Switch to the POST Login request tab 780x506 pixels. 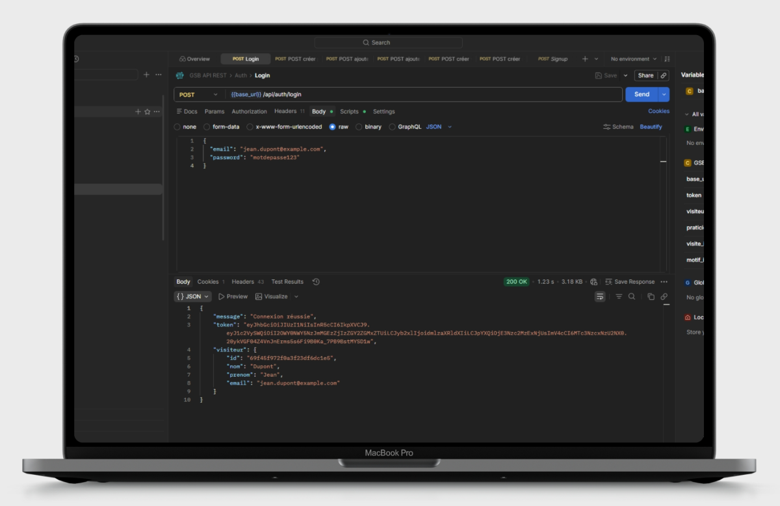(x=246, y=59)
